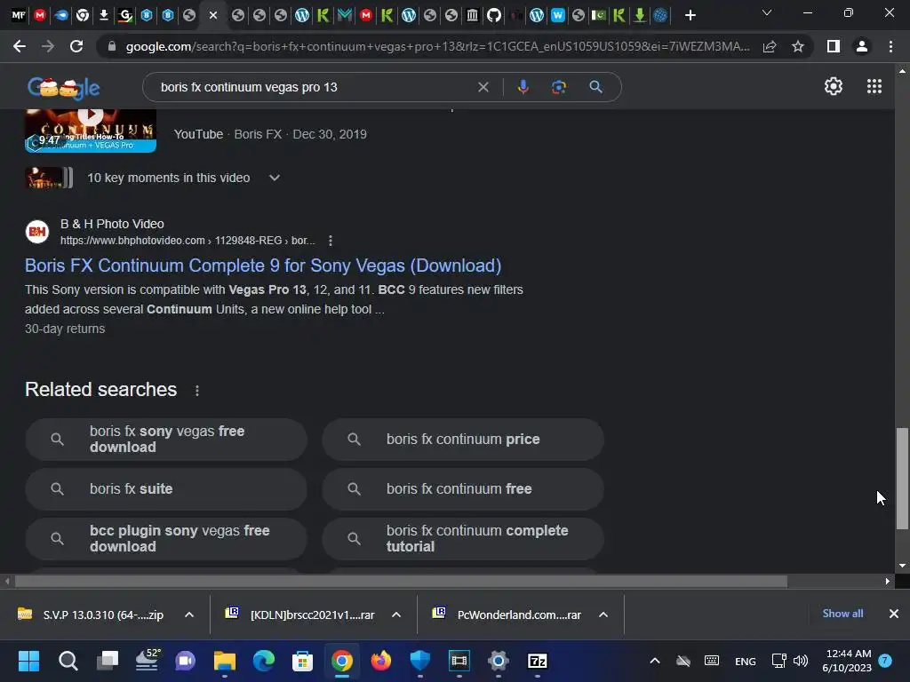Focus the Google search input field
This screenshot has height=682, width=910.
(x=314, y=87)
